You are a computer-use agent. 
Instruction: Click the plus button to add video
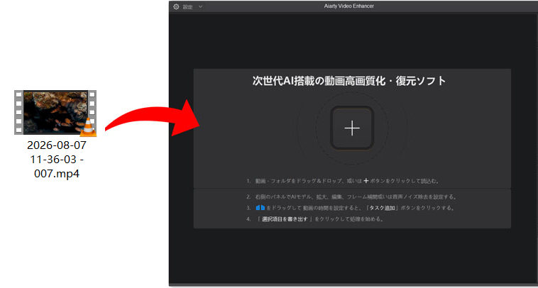pyautogui.click(x=352, y=128)
